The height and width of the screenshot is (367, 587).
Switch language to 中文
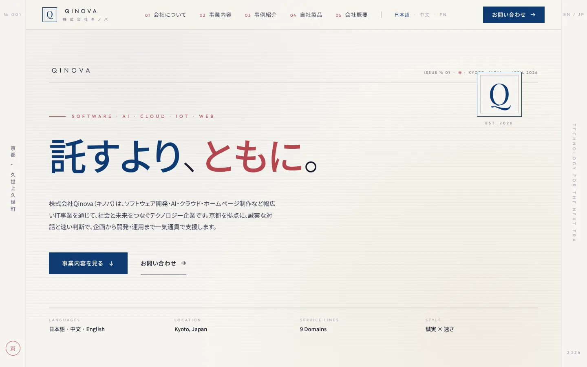[425, 15]
